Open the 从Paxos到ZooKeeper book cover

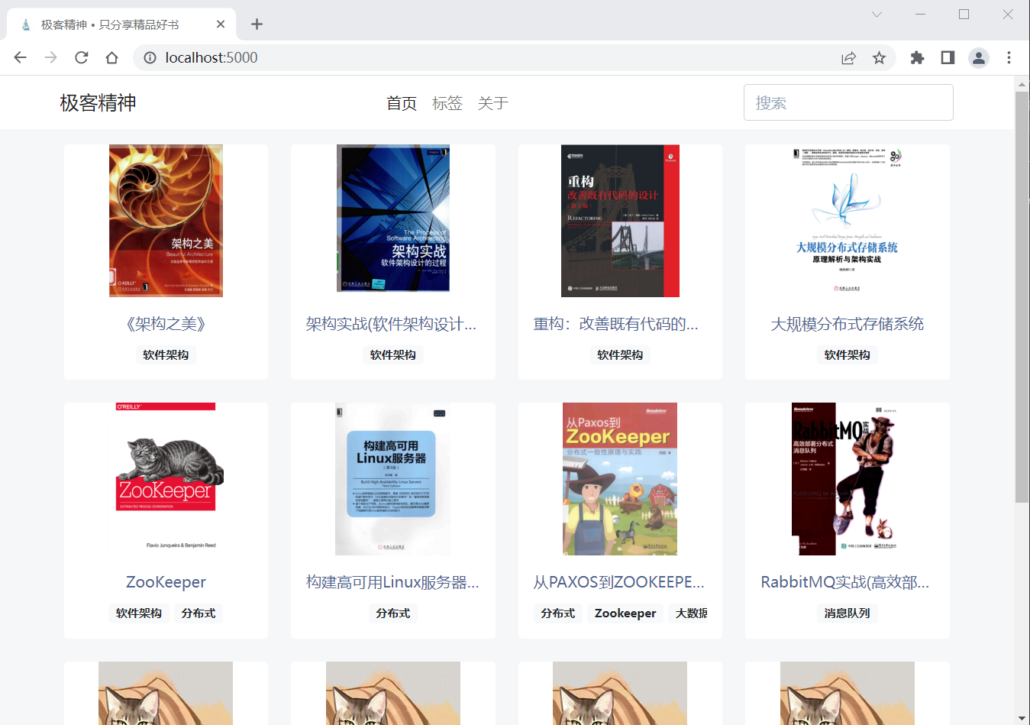(x=620, y=479)
